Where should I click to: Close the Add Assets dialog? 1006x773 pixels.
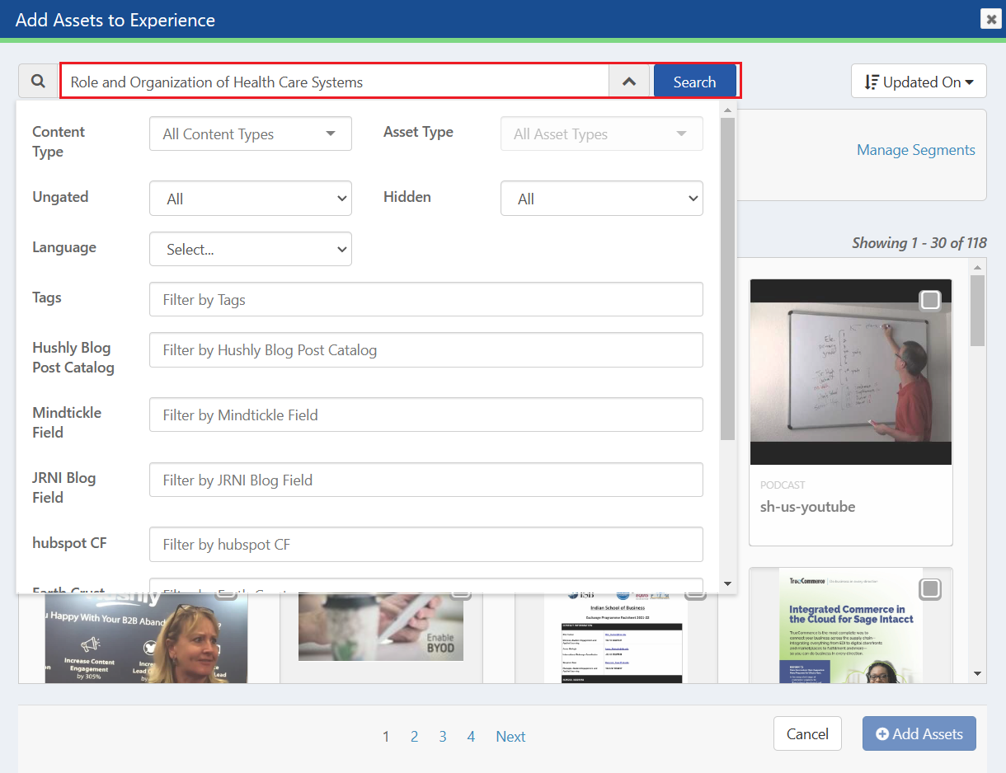(990, 19)
